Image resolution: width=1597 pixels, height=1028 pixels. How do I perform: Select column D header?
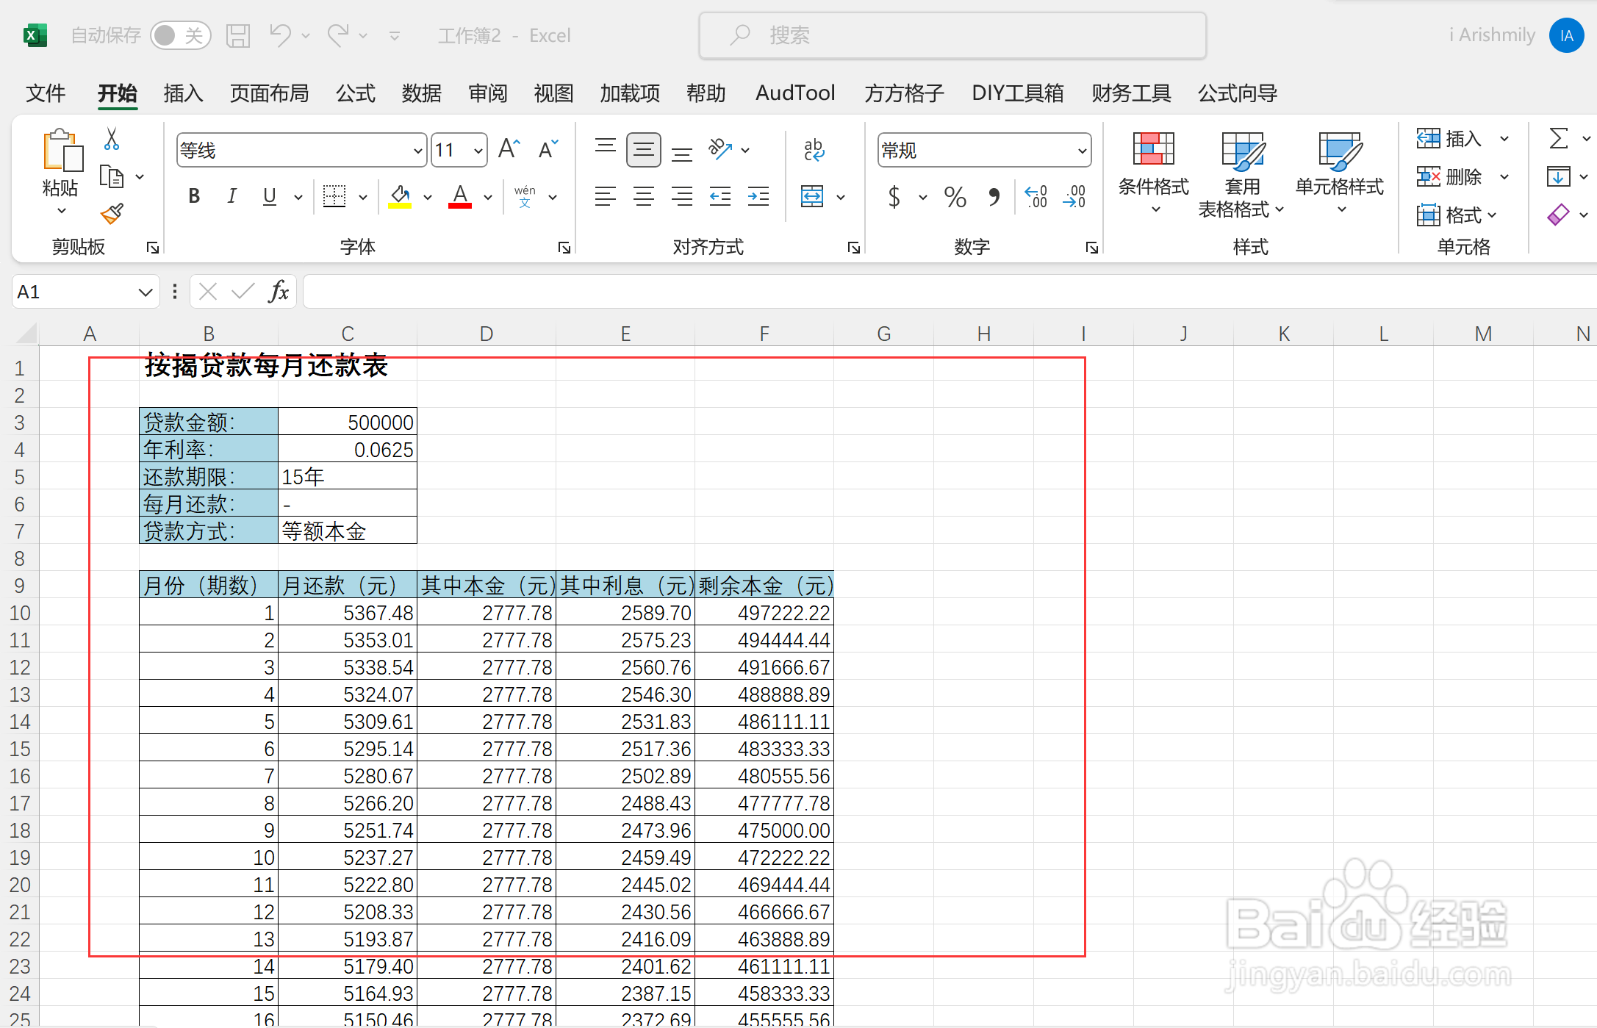(486, 334)
